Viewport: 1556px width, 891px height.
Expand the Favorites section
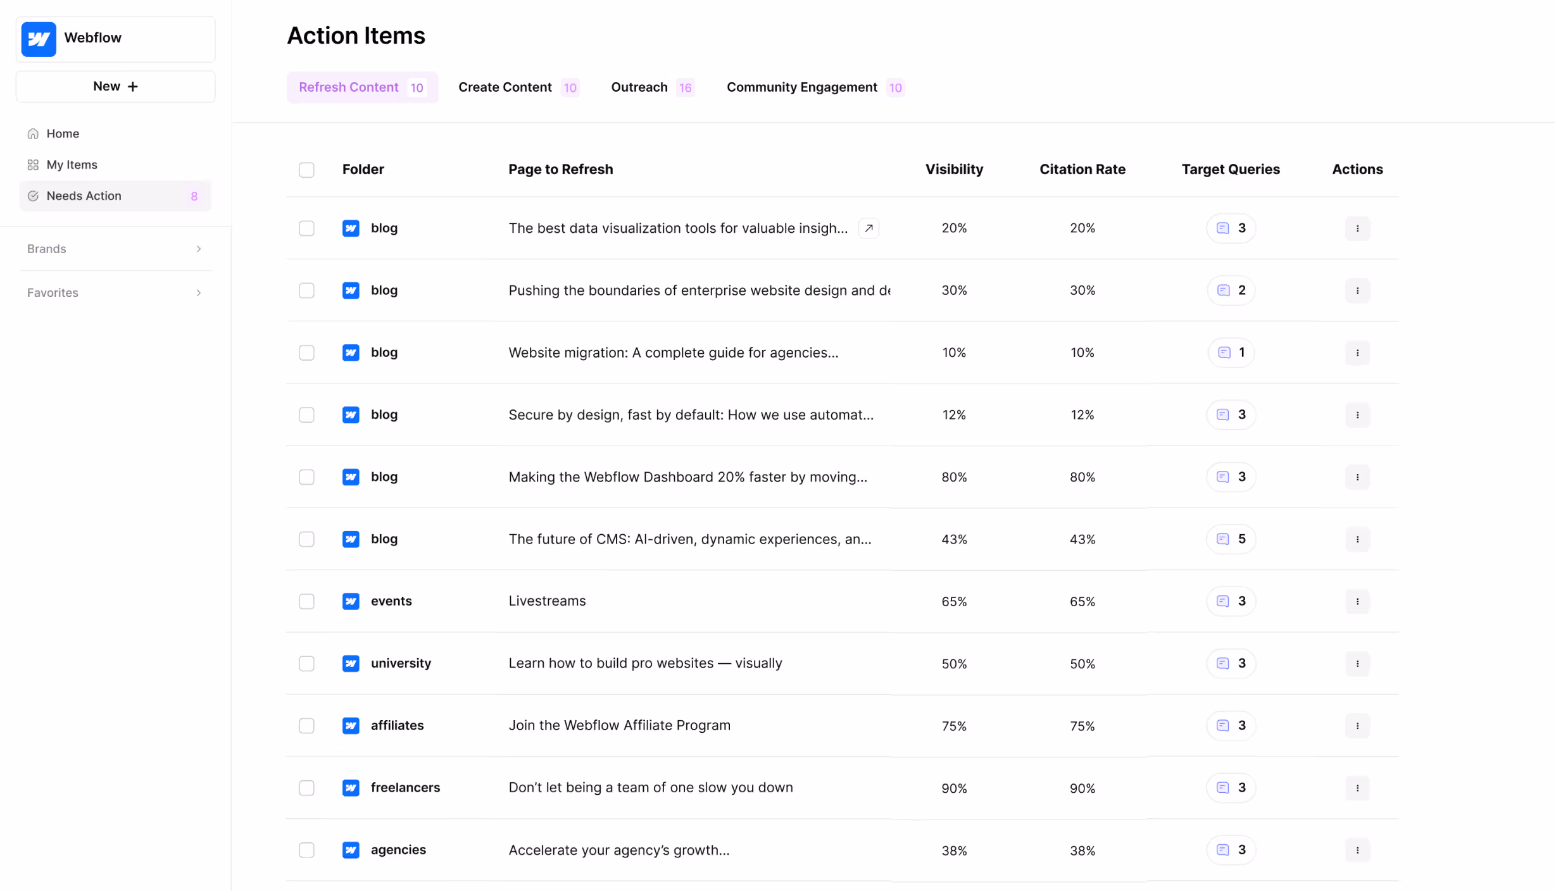pos(115,292)
